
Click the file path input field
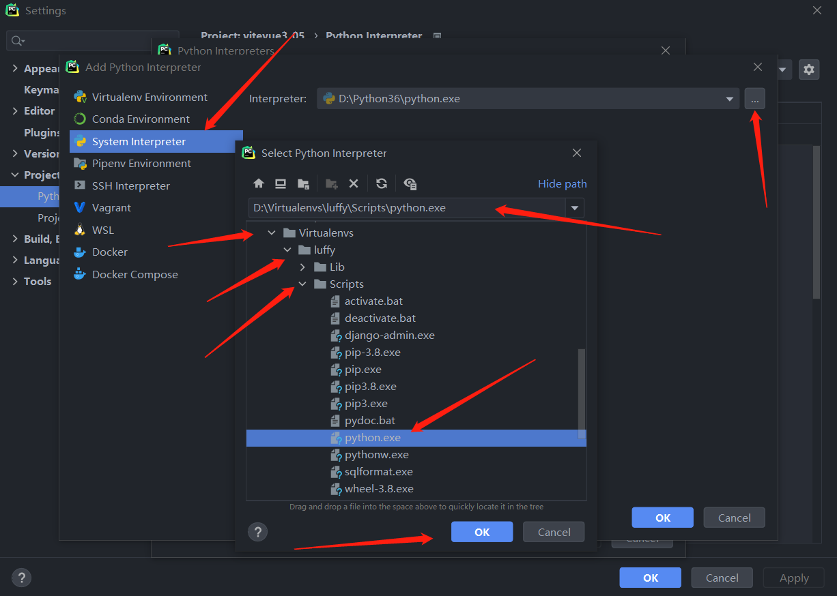point(407,208)
